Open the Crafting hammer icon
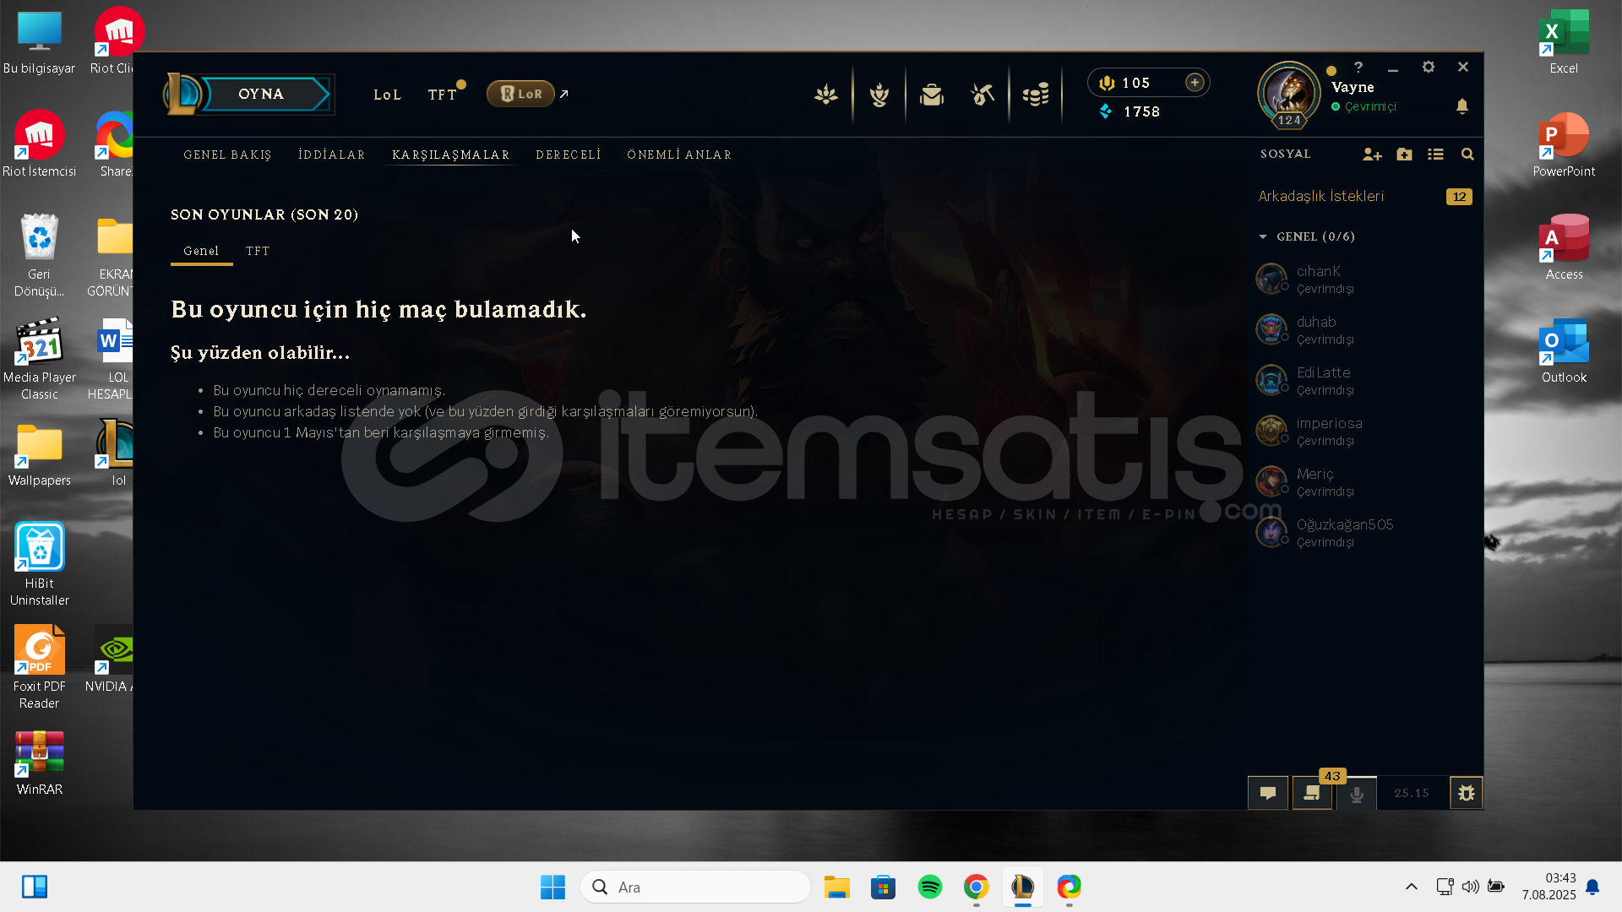The width and height of the screenshot is (1622, 912). [982, 95]
